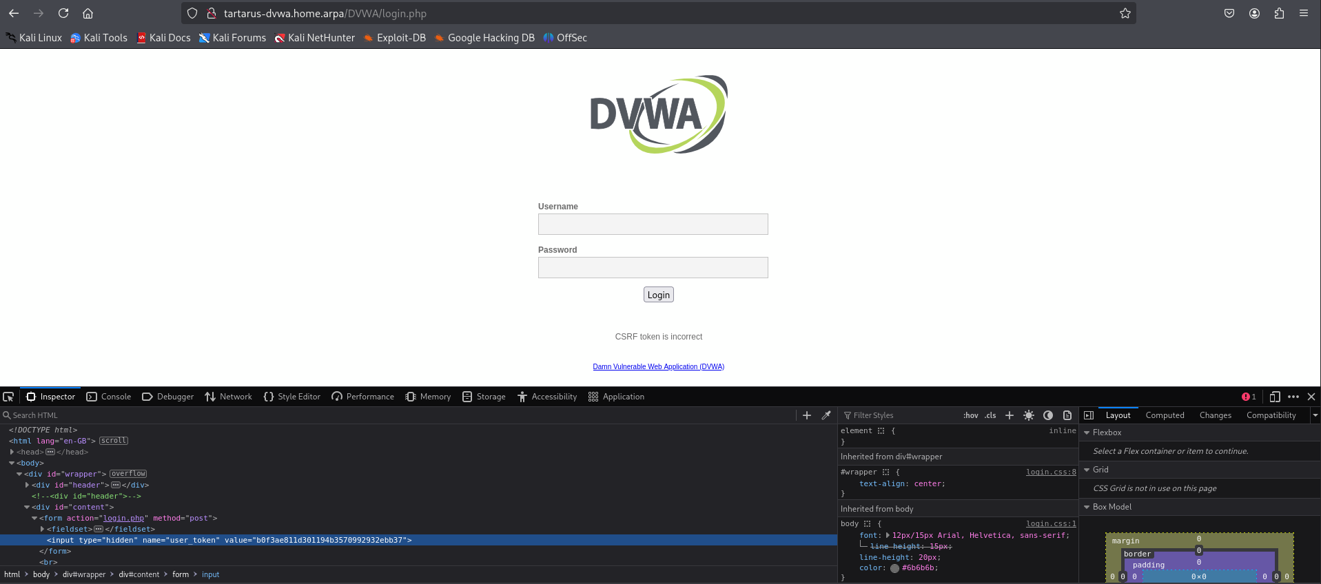Image resolution: width=1321 pixels, height=584 pixels.
Task: Toggle dark color scheme simulation icon
Action: click(1048, 415)
